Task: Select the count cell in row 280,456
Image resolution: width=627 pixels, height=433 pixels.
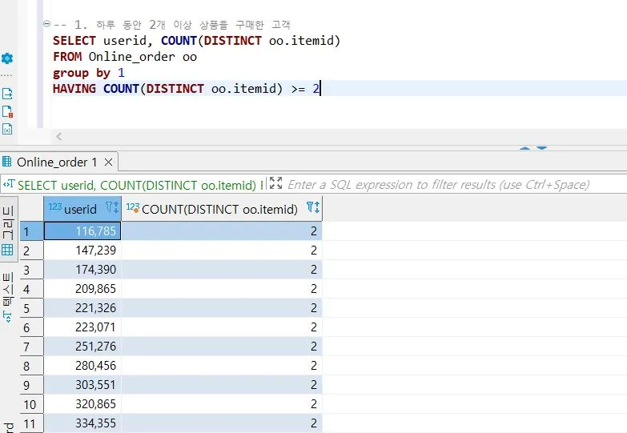Action: click(222, 366)
